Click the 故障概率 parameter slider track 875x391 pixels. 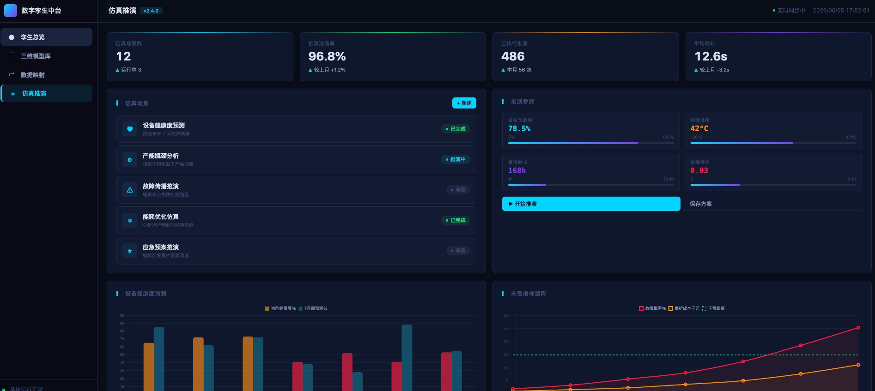coord(773,185)
